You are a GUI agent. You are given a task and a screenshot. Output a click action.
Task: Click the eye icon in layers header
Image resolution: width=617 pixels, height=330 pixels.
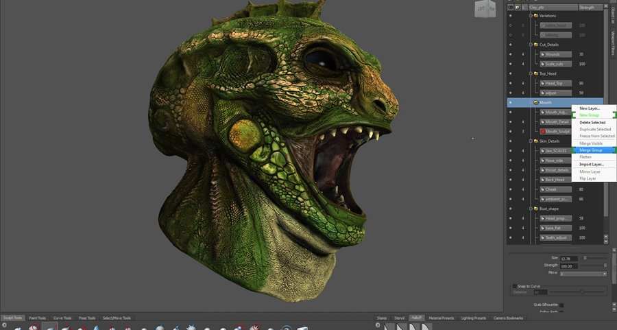(510, 7)
